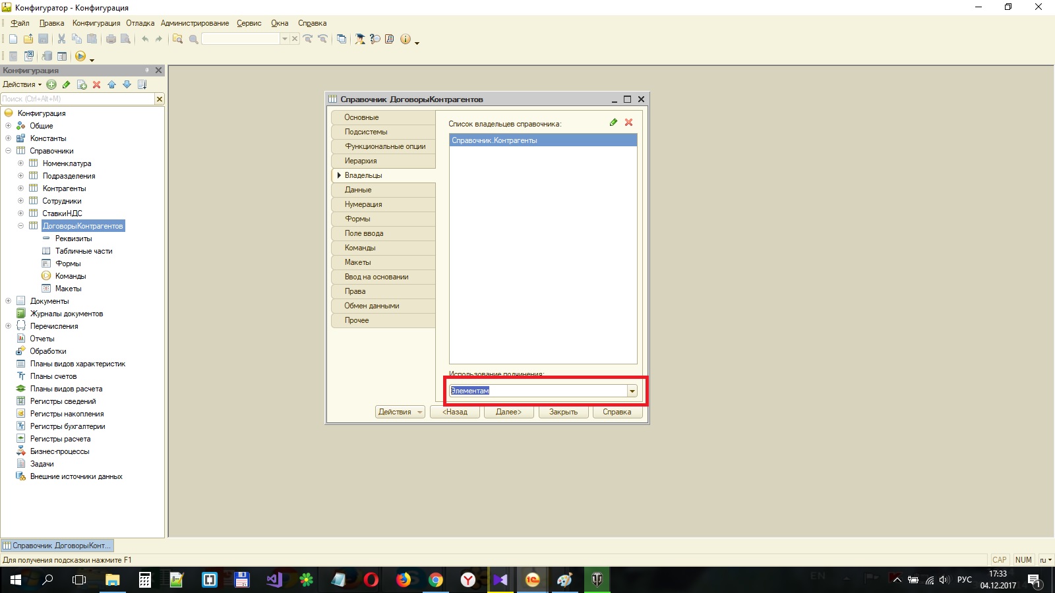Click the Print toolbar icon
This screenshot has width=1055, height=593.
coord(111,39)
